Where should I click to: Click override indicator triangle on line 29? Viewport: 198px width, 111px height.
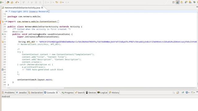coord(3,34)
